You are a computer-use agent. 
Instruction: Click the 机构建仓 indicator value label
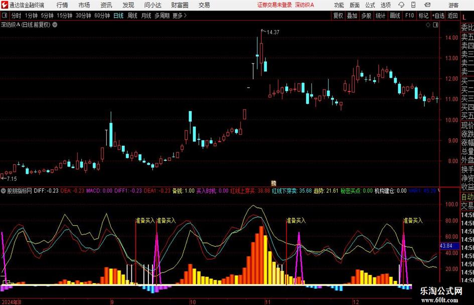tap(391, 190)
